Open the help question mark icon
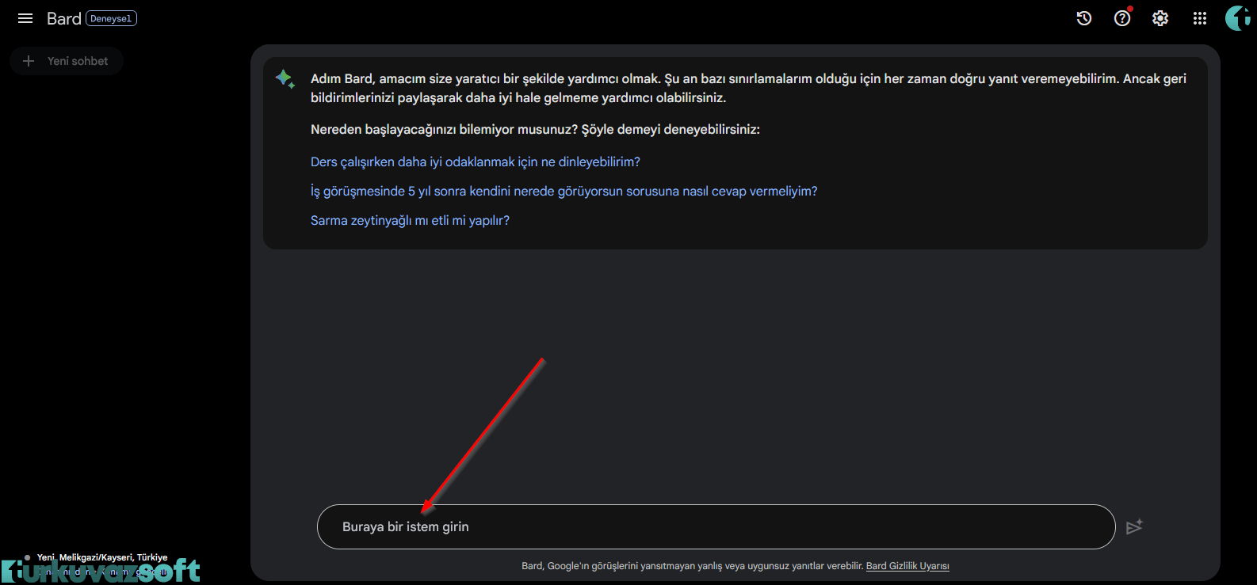The height and width of the screenshot is (585, 1257). (x=1122, y=18)
